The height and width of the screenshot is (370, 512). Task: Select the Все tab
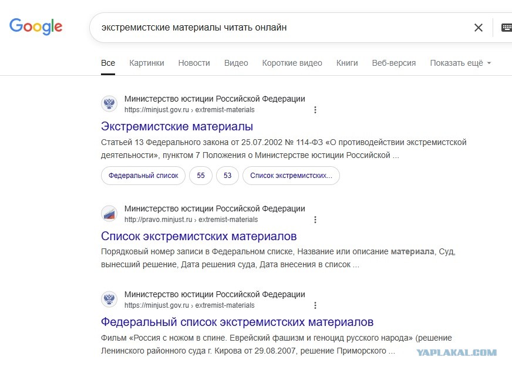click(x=108, y=63)
